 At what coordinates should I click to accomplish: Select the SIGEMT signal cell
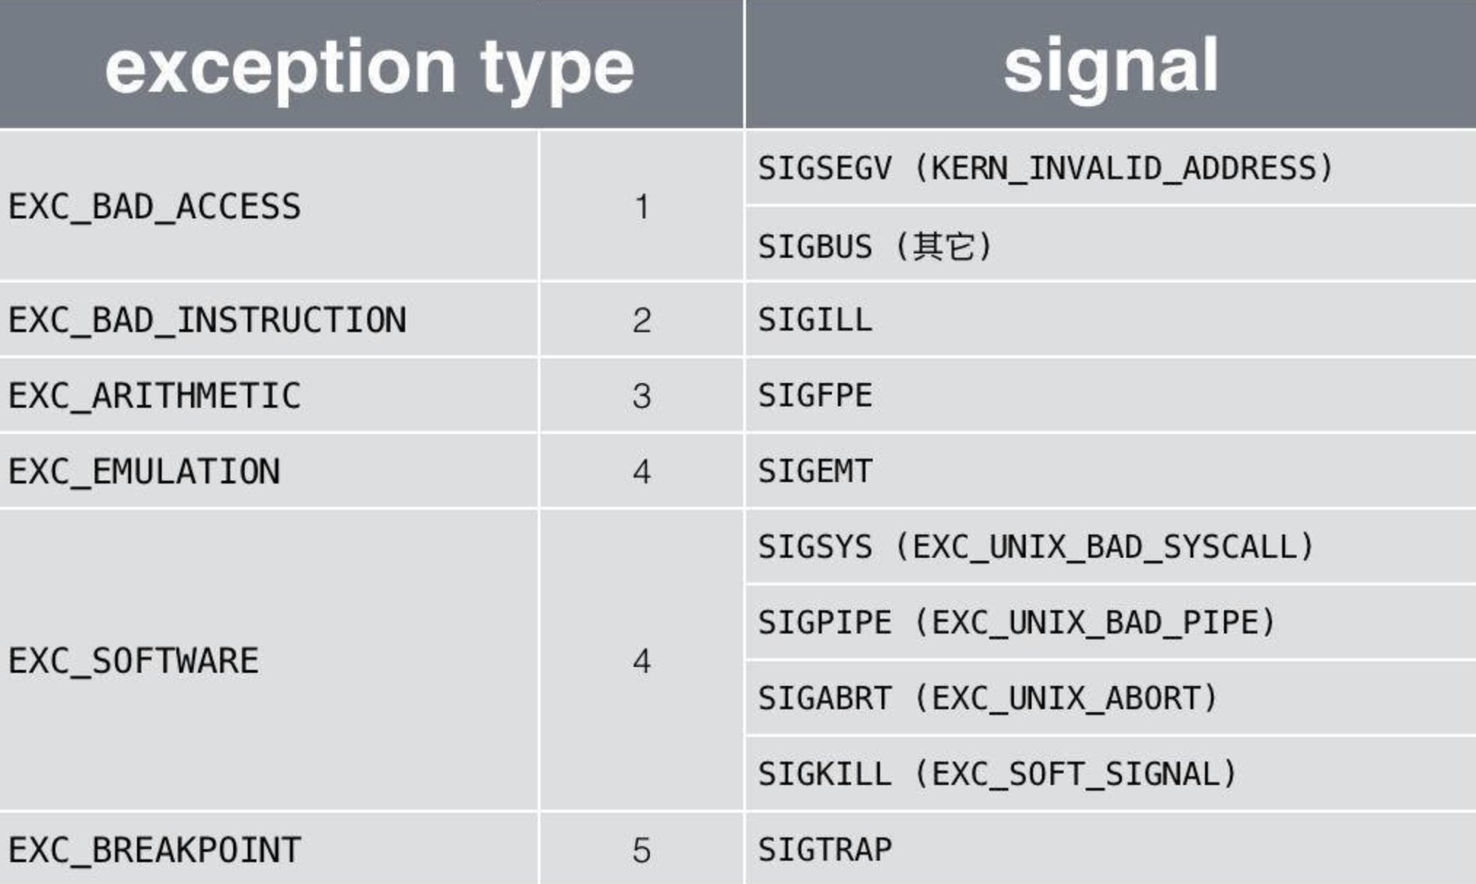815,472
